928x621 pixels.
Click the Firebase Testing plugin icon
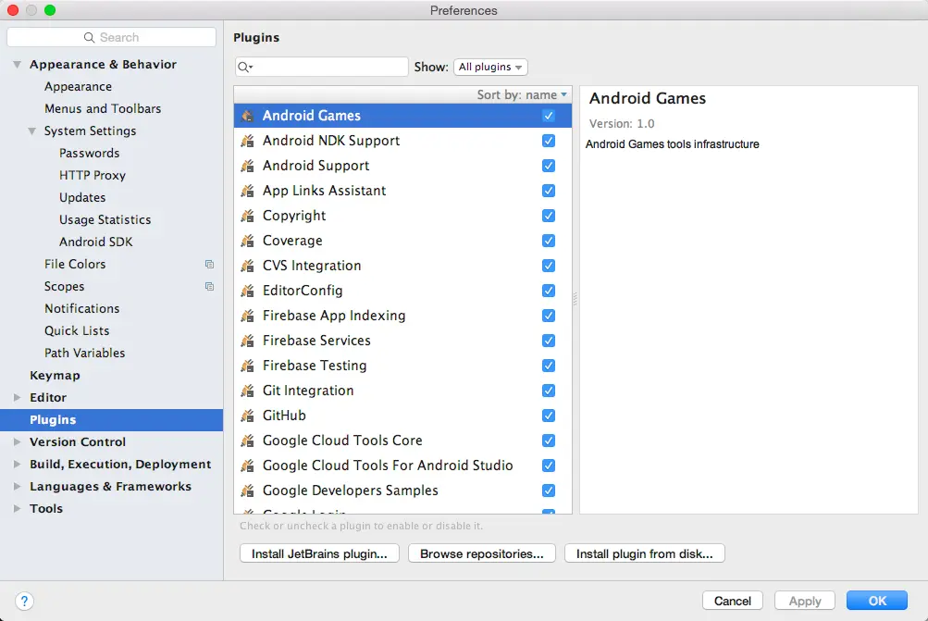247,366
